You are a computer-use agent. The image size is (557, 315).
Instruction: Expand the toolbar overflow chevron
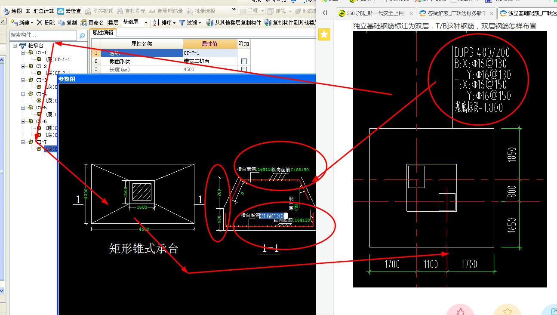pyautogui.click(x=234, y=9)
